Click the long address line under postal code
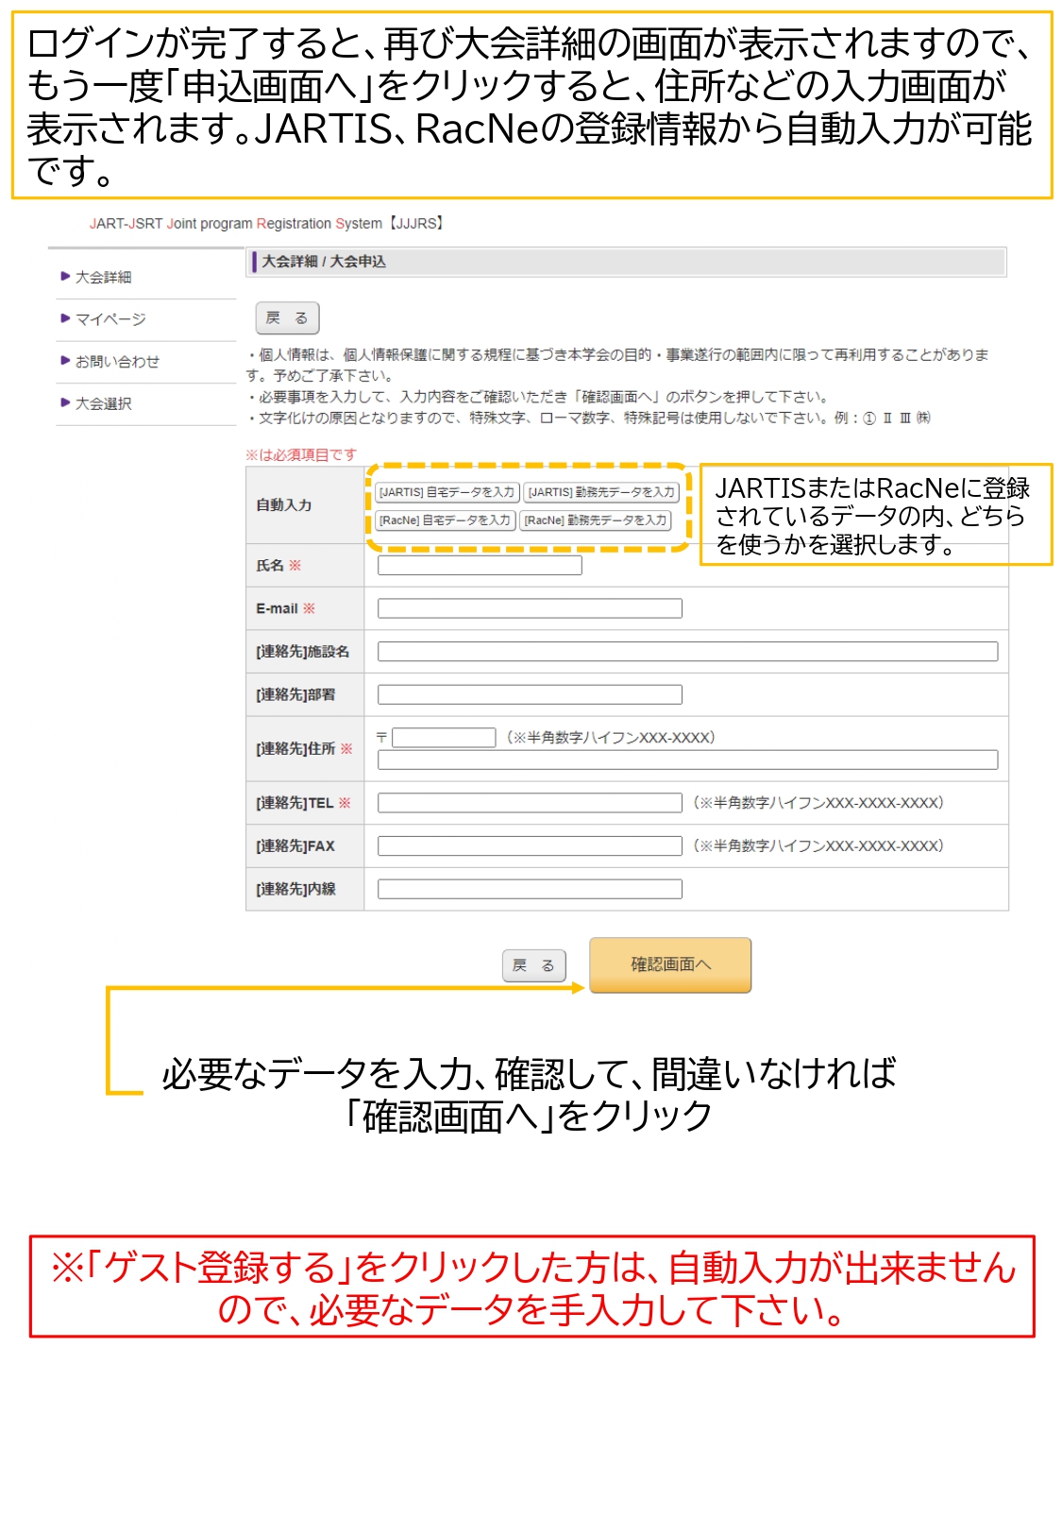 coord(687,760)
